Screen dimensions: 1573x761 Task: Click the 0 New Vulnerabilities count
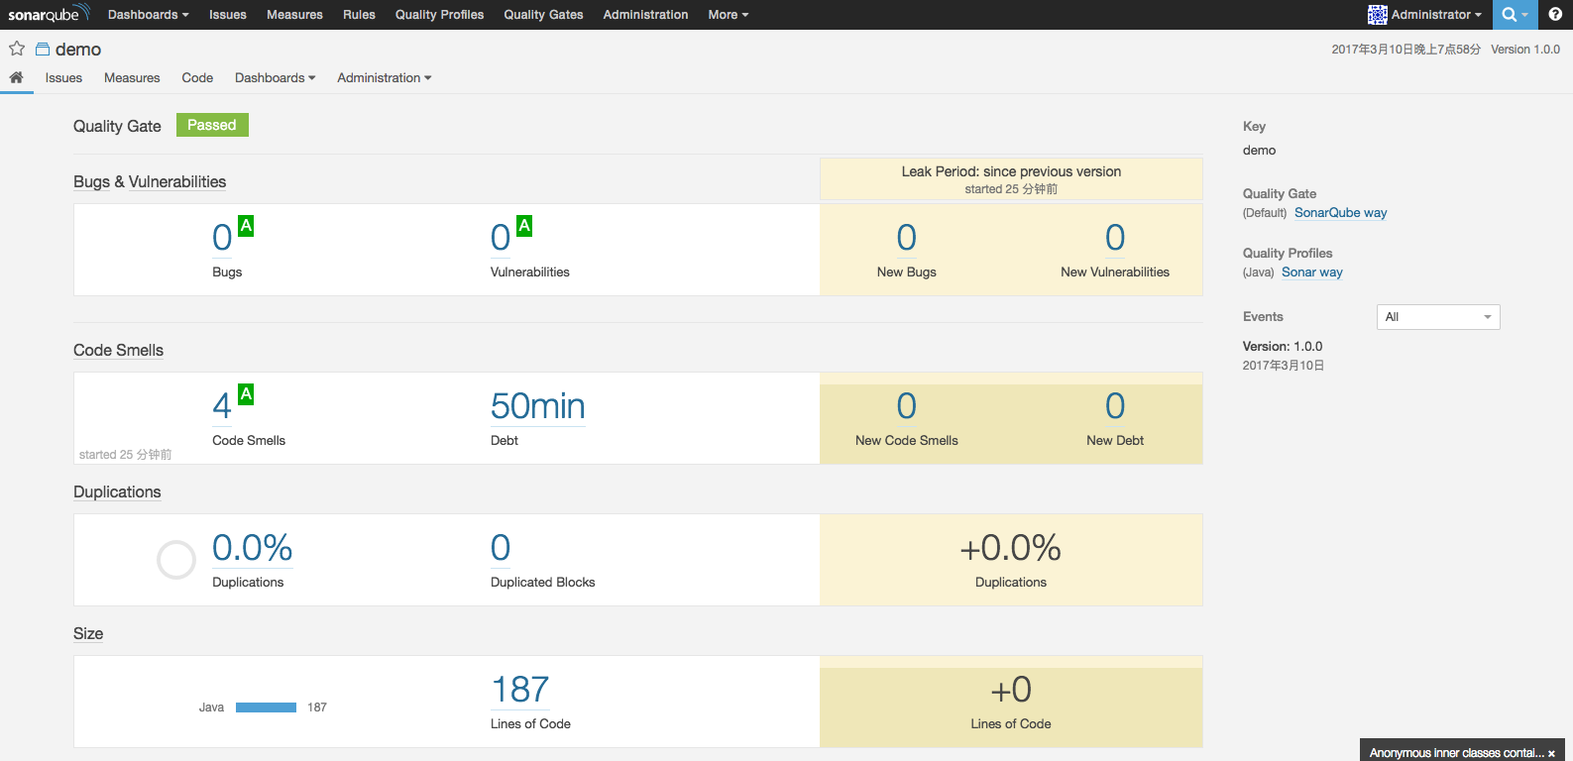click(1115, 238)
